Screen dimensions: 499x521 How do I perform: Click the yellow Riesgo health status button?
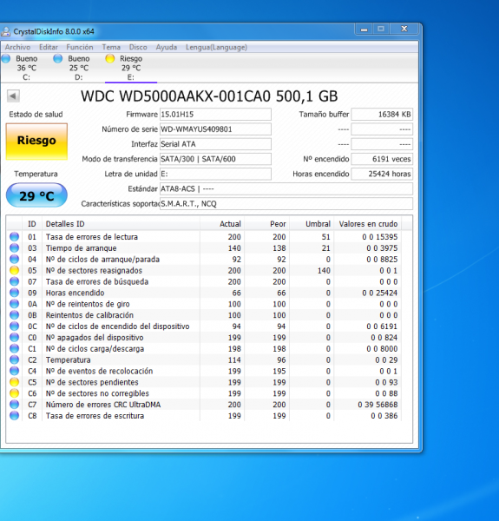coord(36,142)
